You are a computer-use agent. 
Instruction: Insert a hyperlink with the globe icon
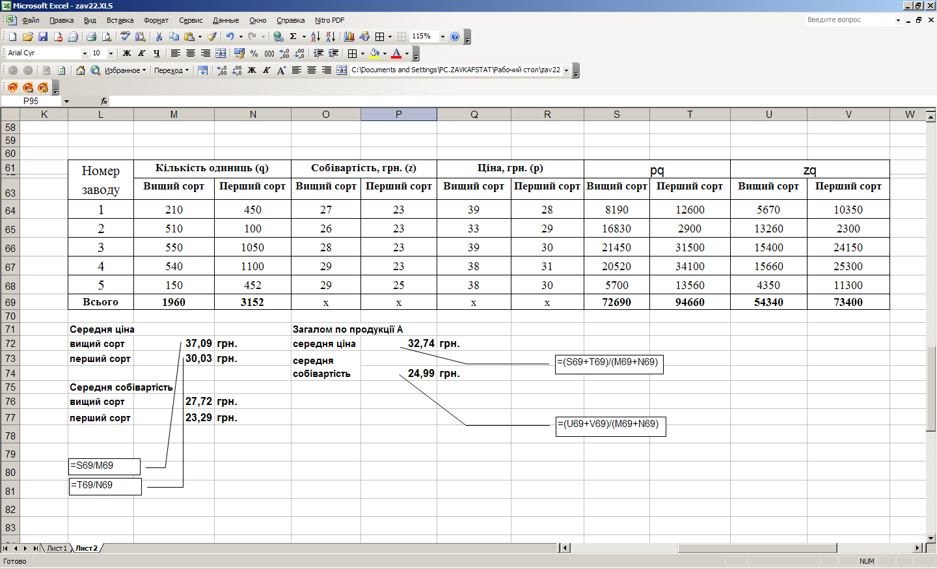click(278, 36)
